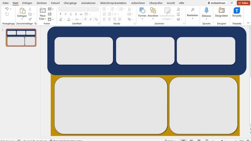Toggle numbered list
Viewport: 251px width, 141px height.
click(113, 9)
